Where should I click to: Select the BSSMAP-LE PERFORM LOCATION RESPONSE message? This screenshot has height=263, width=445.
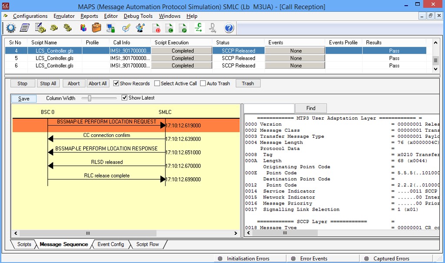click(x=106, y=149)
